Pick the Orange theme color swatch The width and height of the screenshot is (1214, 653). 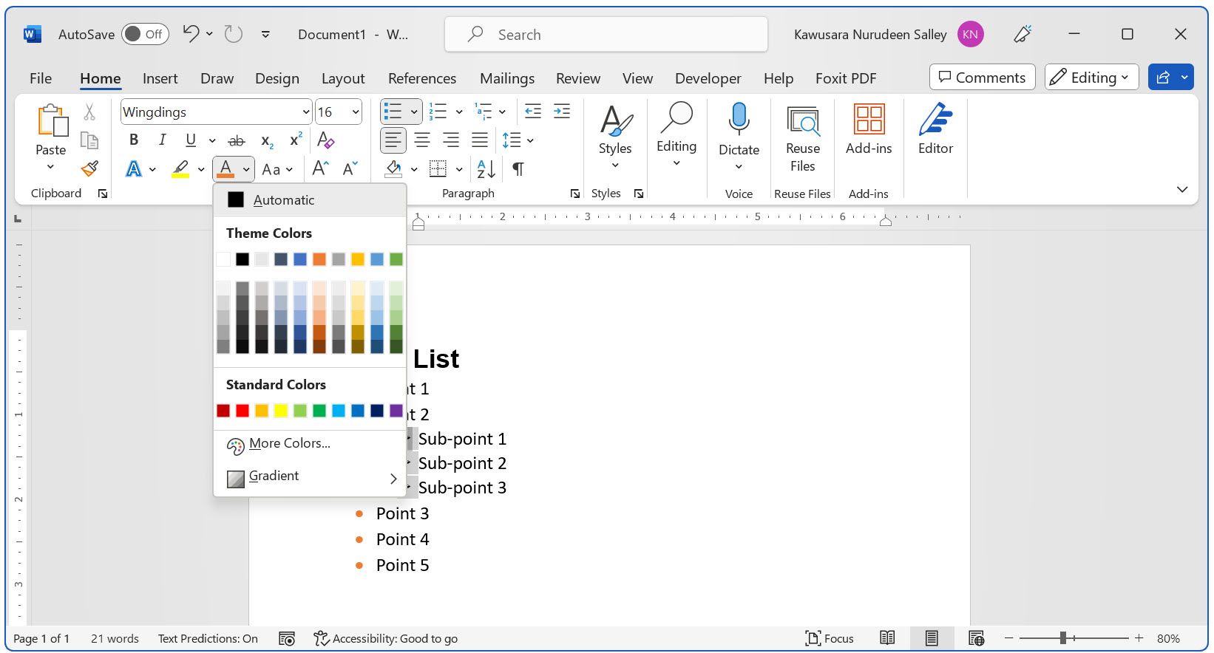pos(319,259)
